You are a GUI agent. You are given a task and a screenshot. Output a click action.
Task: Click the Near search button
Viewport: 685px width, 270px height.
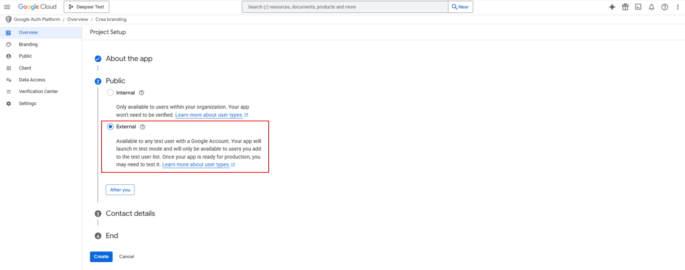coord(461,7)
